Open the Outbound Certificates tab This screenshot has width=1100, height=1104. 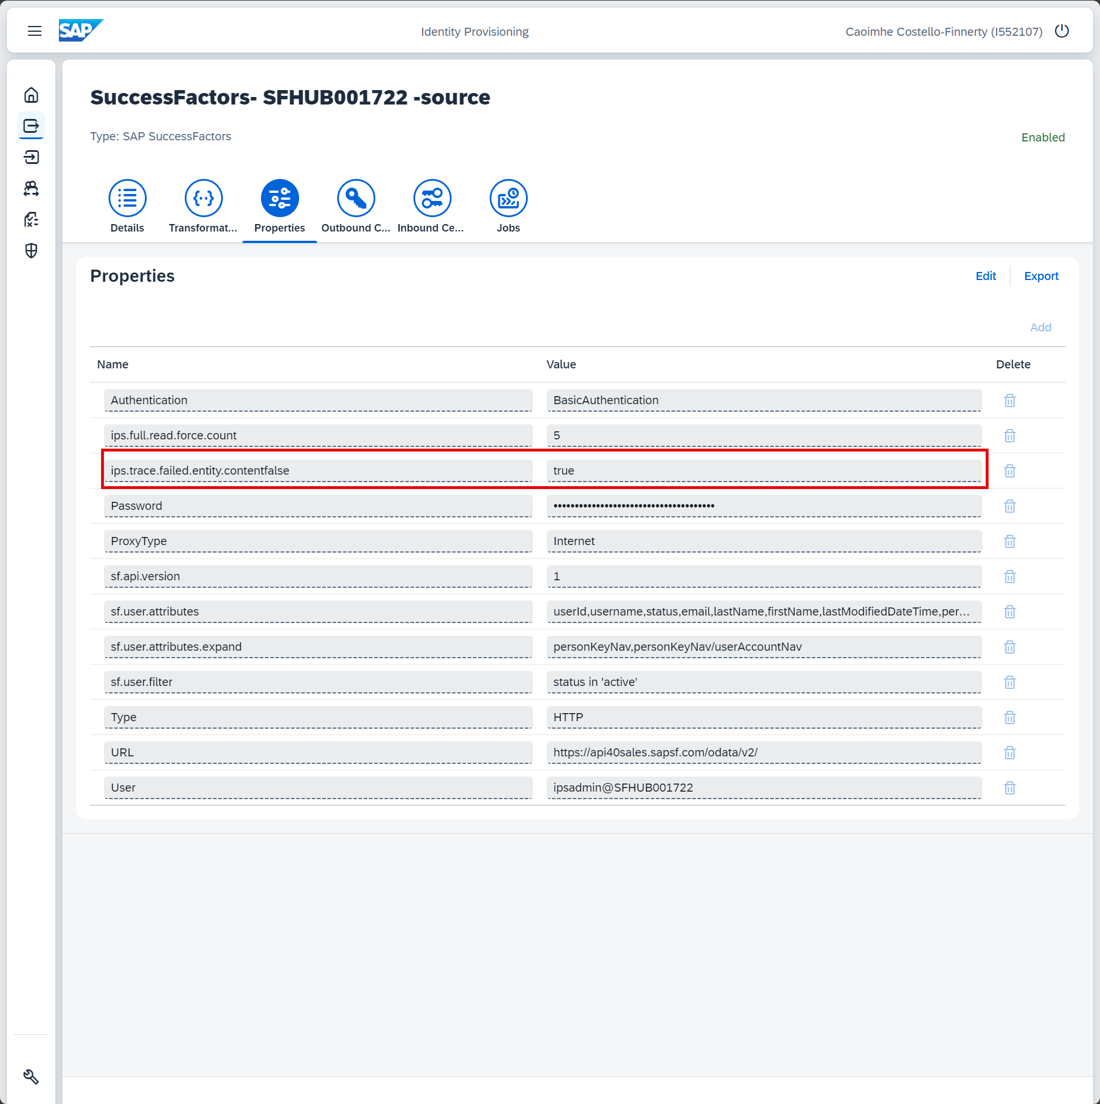tap(356, 207)
